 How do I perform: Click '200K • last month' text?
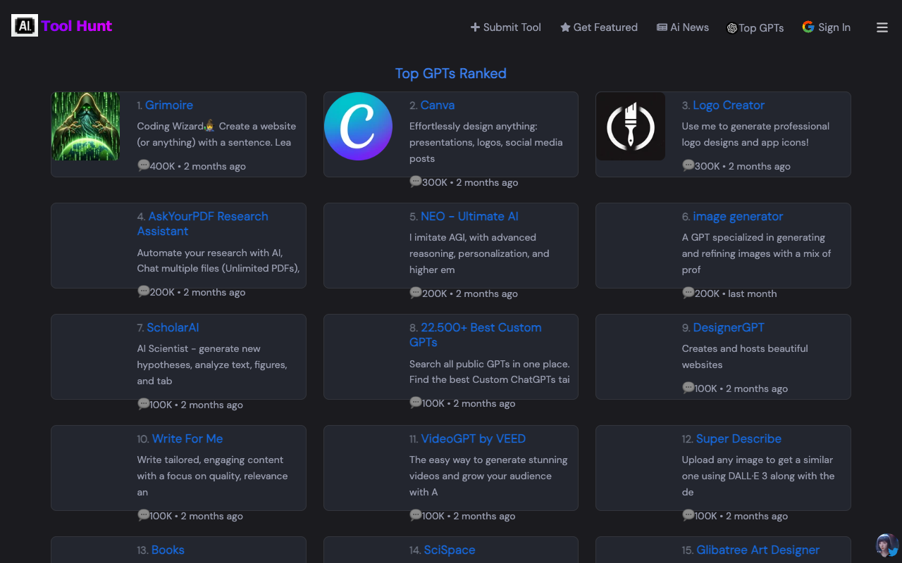(736, 293)
